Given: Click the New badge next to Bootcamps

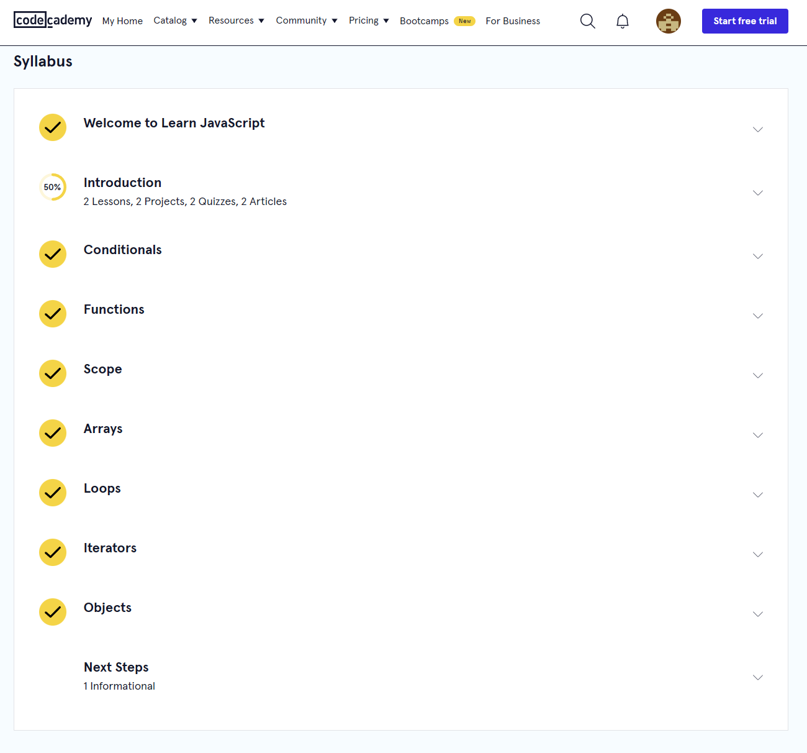Looking at the screenshot, I should (x=464, y=21).
